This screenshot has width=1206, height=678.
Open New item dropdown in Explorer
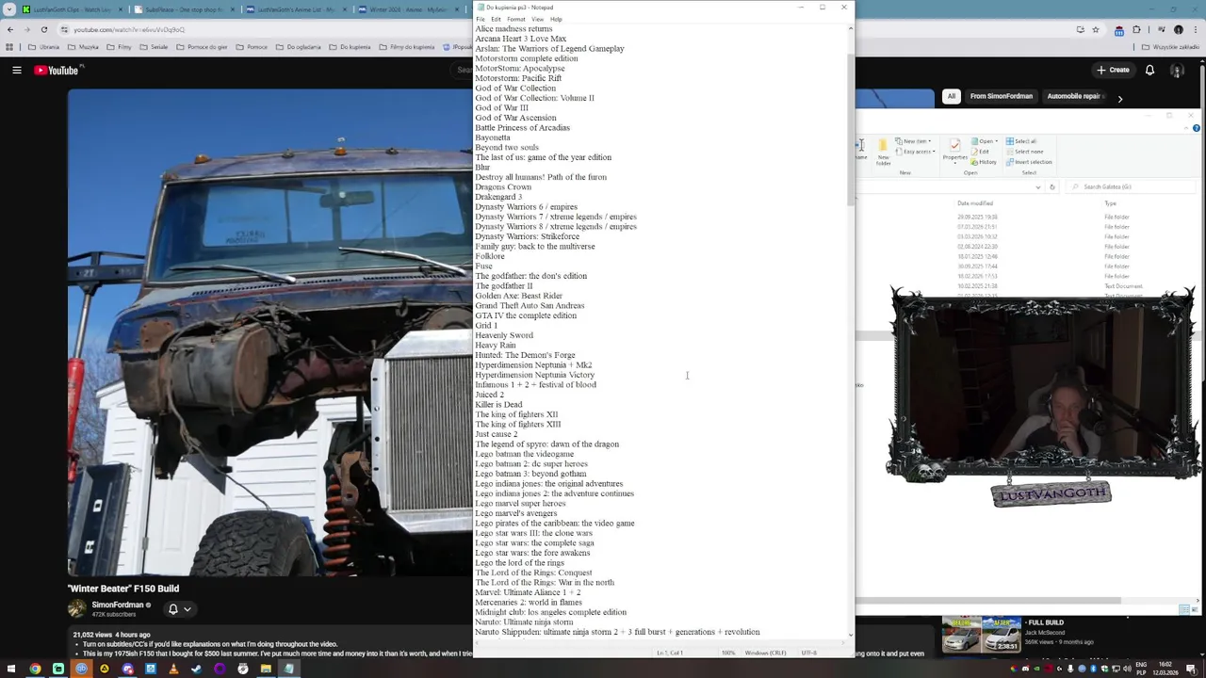point(912,141)
